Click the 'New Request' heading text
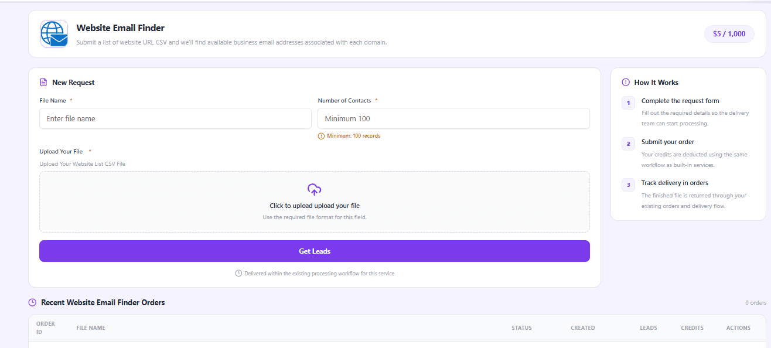 (73, 83)
